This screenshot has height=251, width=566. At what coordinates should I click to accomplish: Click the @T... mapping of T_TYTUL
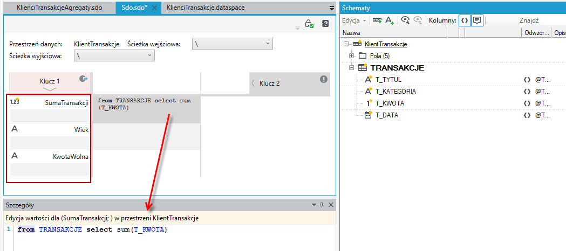(x=542, y=80)
